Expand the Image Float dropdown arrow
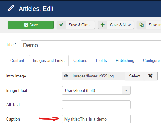The image size is (161, 129). coord(126,90)
